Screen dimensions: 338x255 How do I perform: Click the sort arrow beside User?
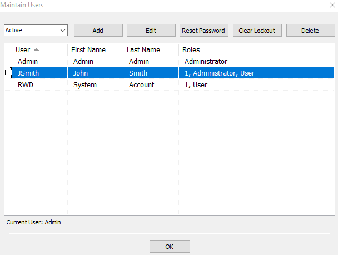click(x=37, y=49)
